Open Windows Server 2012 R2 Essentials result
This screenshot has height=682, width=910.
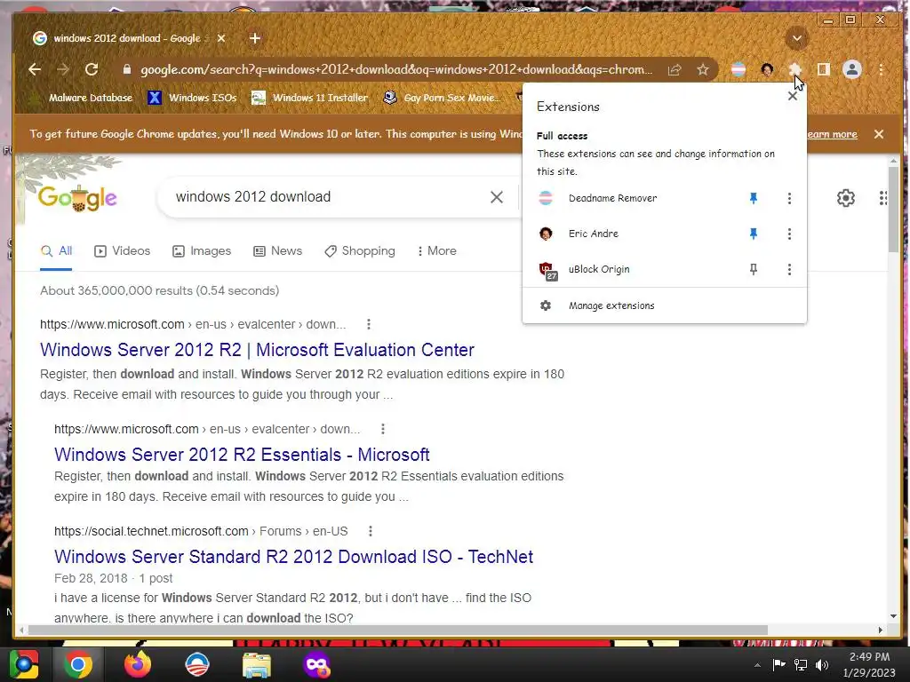(x=242, y=454)
